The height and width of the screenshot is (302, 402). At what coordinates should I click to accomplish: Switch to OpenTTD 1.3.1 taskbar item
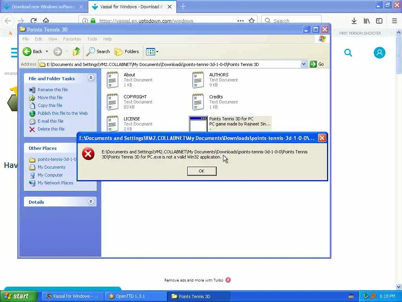point(135,296)
